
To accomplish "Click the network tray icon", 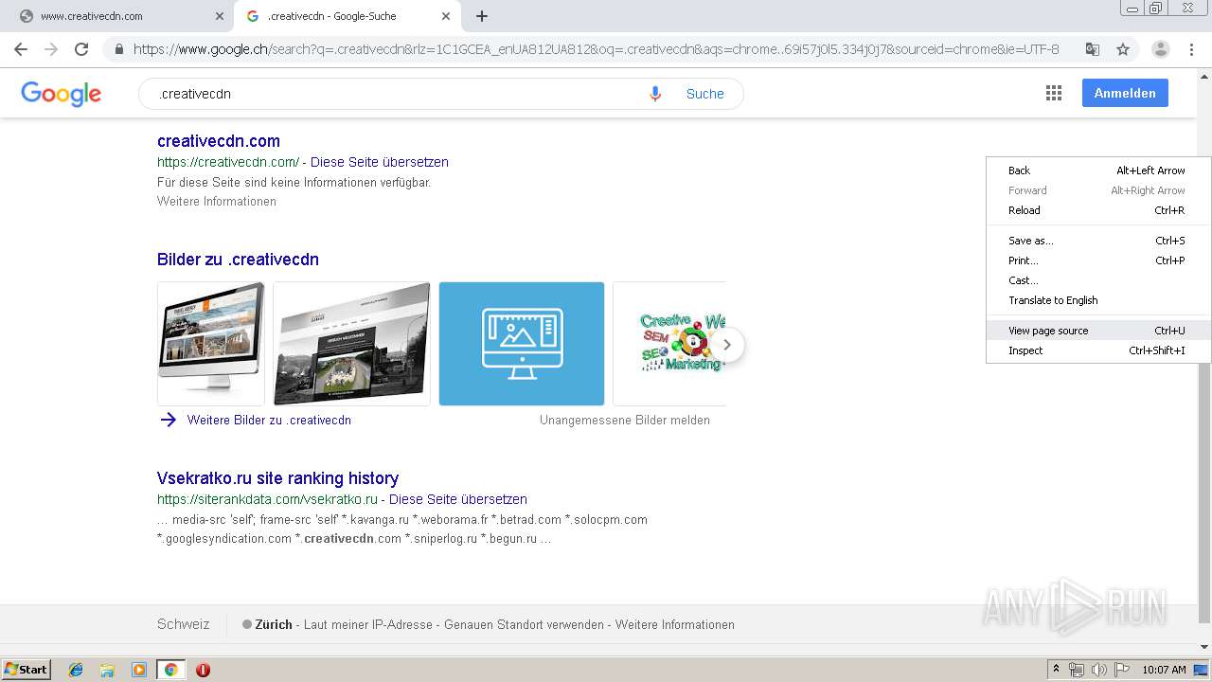I will coord(1077,670).
